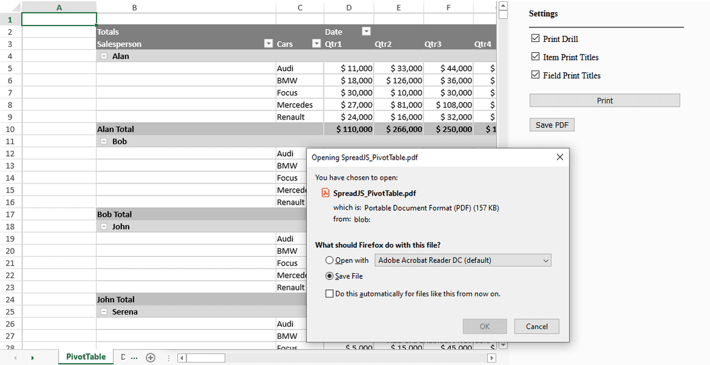The height and width of the screenshot is (365, 710).
Task: Check 'Do this automatically for files like this'
Action: pyautogui.click(x=330, y=293)
